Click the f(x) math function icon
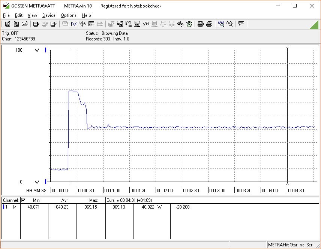The width and height of the screenshot is (321, 249). tap(146, 24)
